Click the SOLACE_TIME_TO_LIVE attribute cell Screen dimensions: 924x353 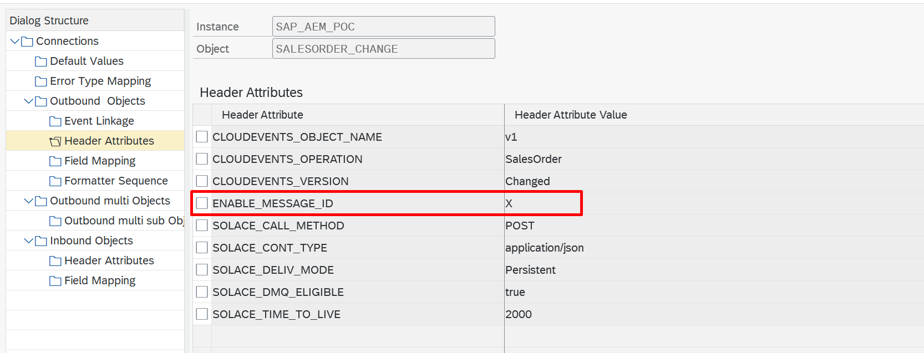[358, 314]
